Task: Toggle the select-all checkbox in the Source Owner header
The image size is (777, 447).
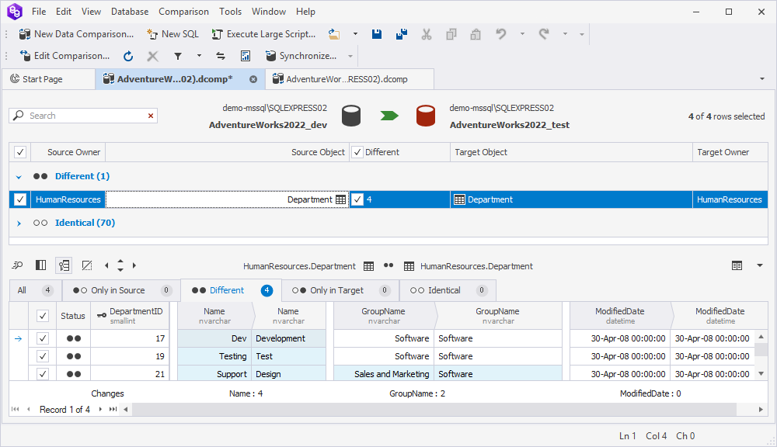Action: tap(20, 152)
